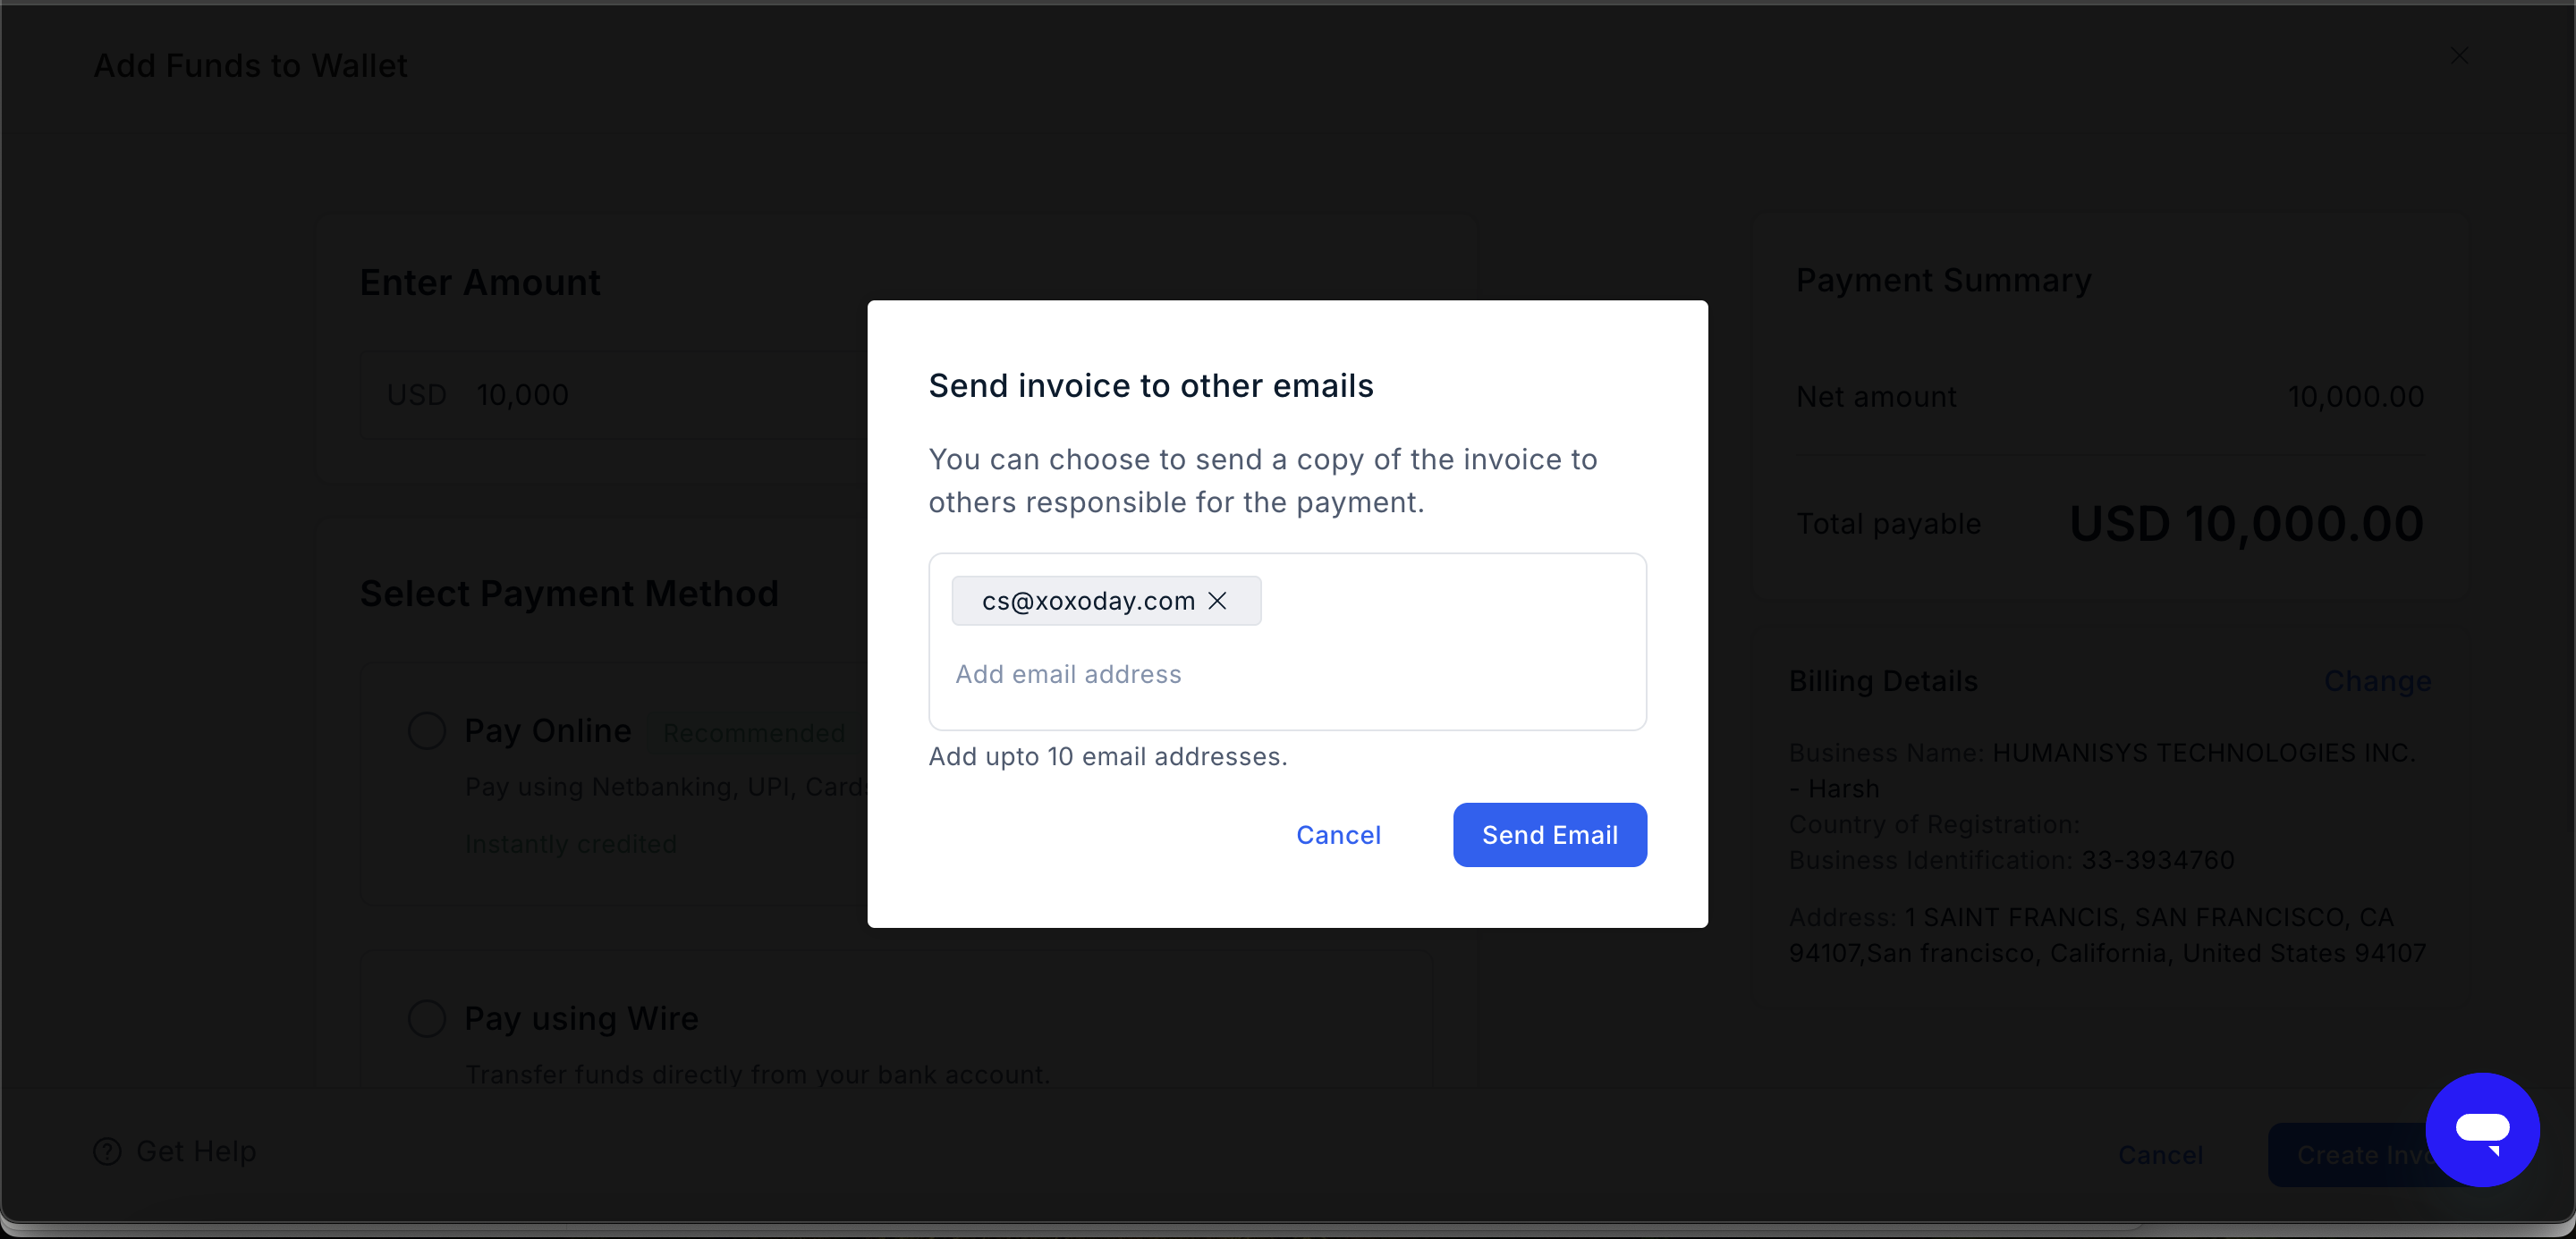The width and height of the screenshot is (2576, 1239).
Task: Click the 'Add upto 10 email addresses.' note
Action: click(1108, 756)
